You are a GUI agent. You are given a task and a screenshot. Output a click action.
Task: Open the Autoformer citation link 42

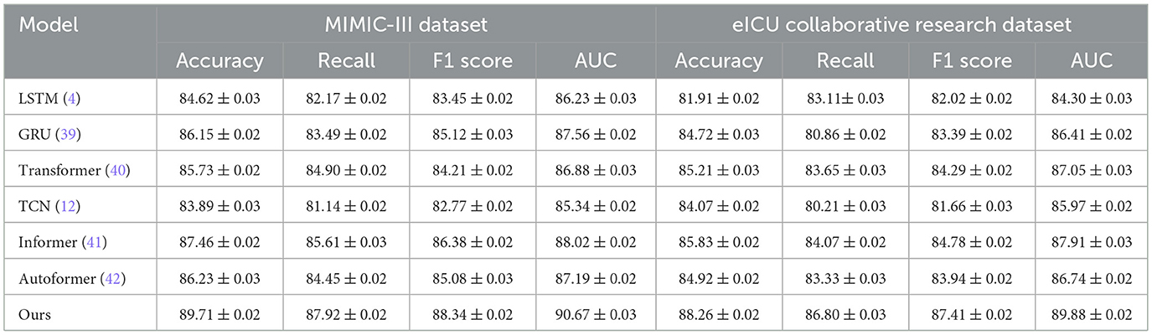tap(118, 279)
